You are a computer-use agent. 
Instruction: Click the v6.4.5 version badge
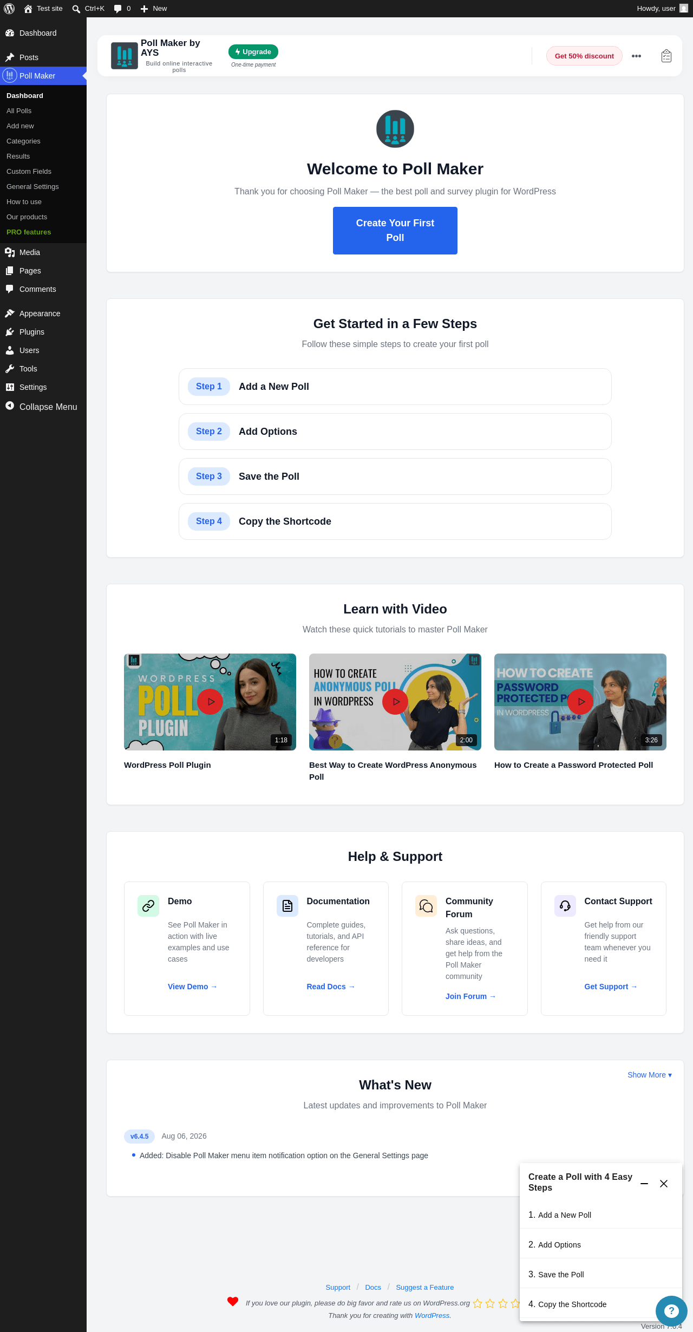(x=139, y=1136)
